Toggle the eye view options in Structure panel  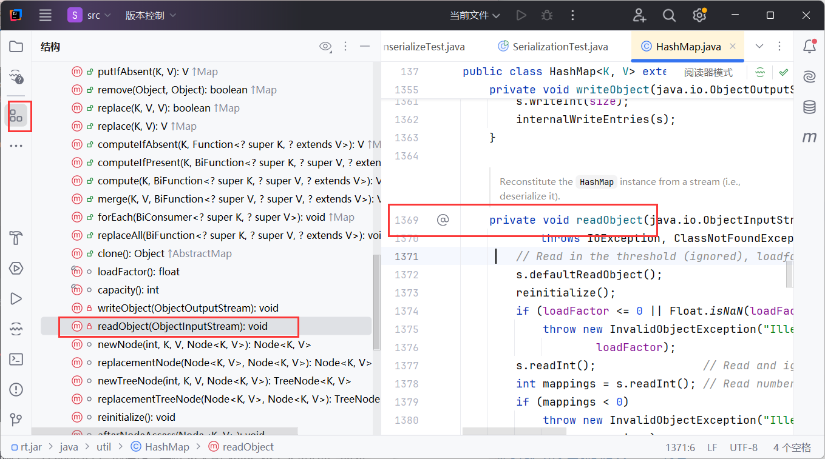click(325, 47)
